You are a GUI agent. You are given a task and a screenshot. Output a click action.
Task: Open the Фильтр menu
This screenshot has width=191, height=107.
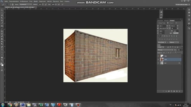pos(49,1)
